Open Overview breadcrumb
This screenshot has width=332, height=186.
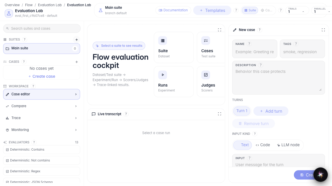(x=12, y=5)
